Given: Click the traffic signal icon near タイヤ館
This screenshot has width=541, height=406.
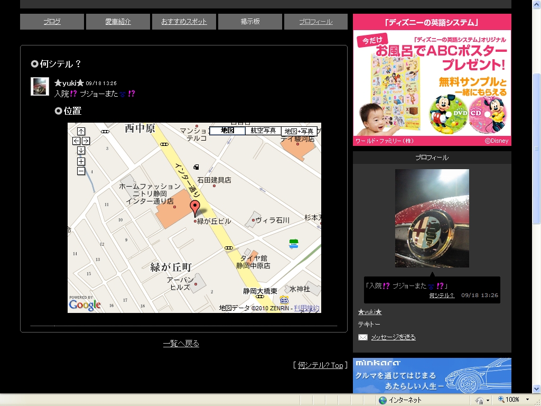Looking at the screenshot, I should (229, 248).
